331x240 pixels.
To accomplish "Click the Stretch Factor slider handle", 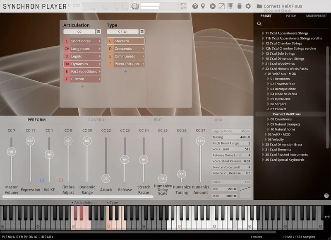I will pyautogui.click(x=144, y=160).
